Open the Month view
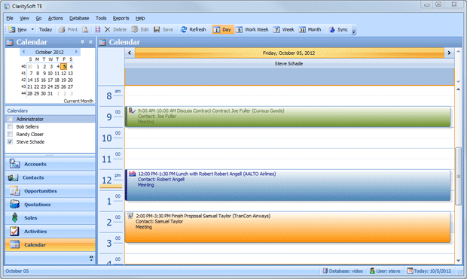The width and height of the screenshot is (467, 279). (x=310, y=29)
